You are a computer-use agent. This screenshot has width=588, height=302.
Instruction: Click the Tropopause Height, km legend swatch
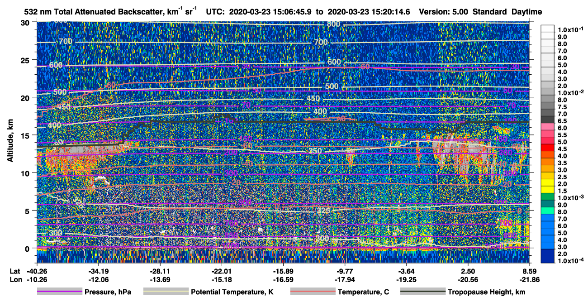tap(423, 292)
